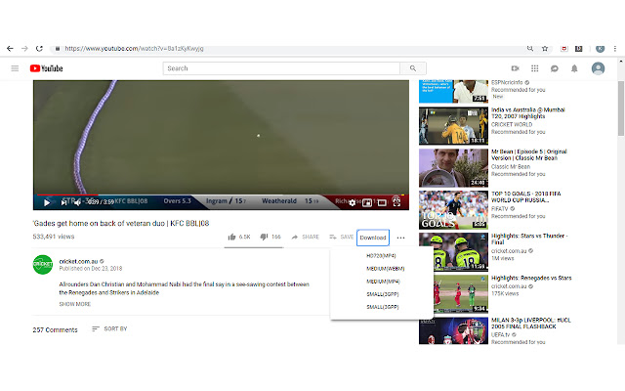Bookmark this page with the star icon
This screenshot has height=391, width=625.
545,49
